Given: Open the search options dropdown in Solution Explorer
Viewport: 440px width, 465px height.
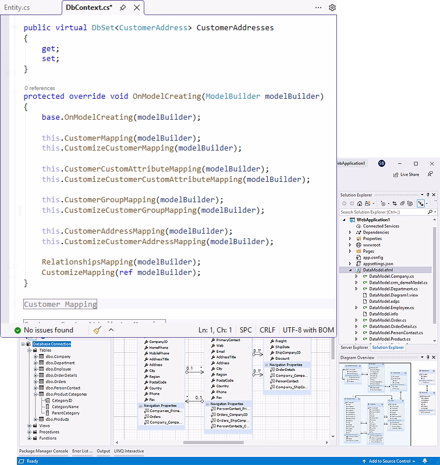Looking at the screenshot, I should pos(435,212).
